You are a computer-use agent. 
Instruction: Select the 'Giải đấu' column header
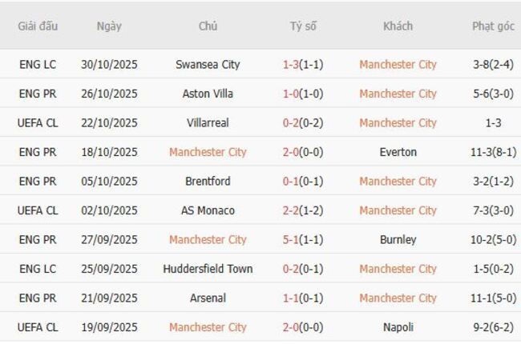click(38, 26)
